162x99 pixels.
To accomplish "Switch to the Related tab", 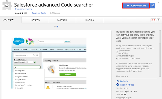I will point(89,20).
